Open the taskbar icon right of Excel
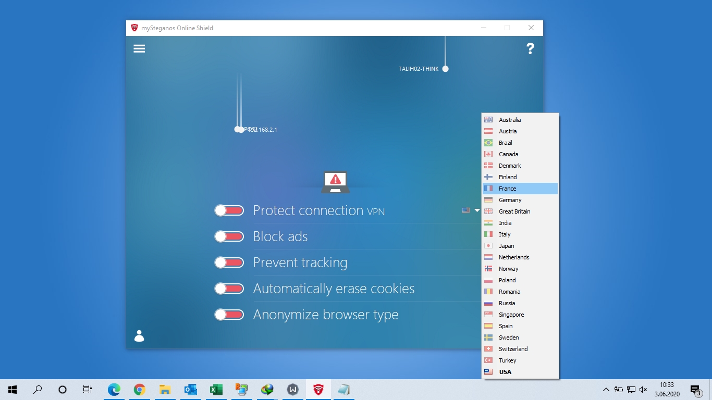Screen dimensions: 712x400 click(x=241, y=390)
